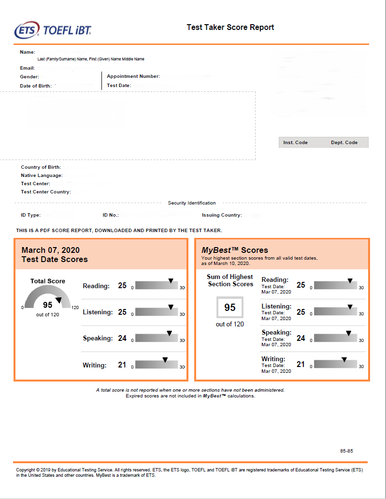Click the '85-85' page code
Image resolution: width=386 pixels, height=499 pixels.
[x=346, y=451]
